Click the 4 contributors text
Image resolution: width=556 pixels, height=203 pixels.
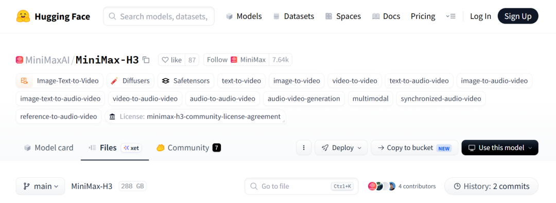pyautogui.click(x=417, y=187)
